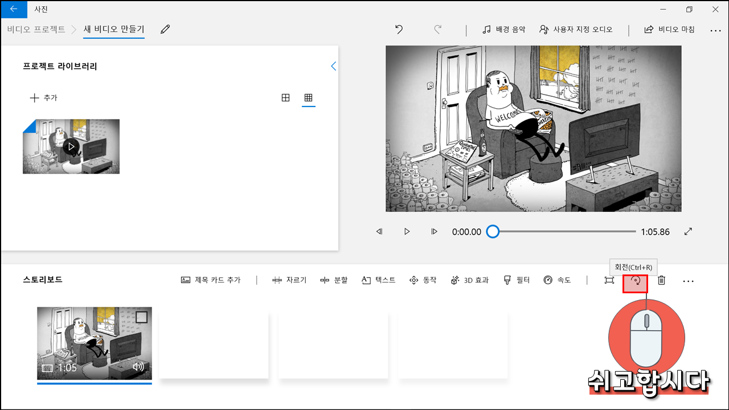
Task: Open the 텍스트 text tool
Action: (x=378, y=280)
